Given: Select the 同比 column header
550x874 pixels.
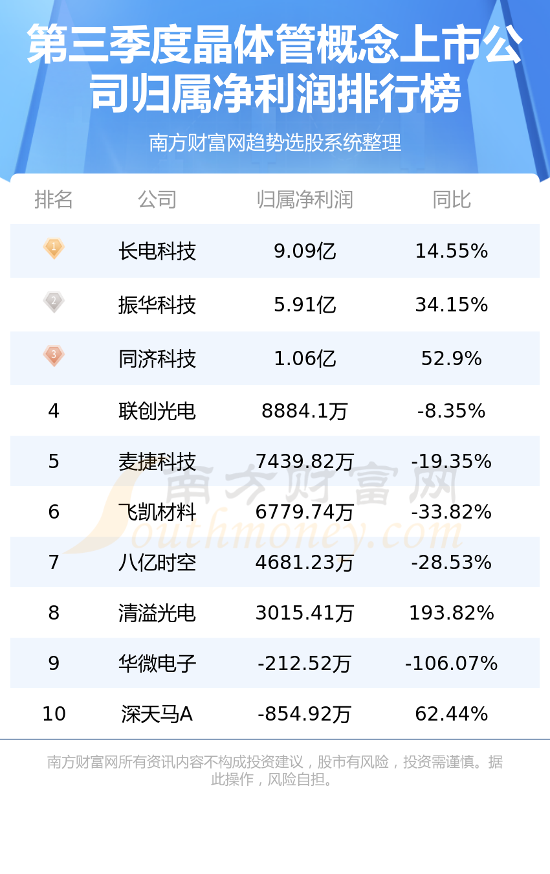Looking at the screenshot, I should pyautogui.click(x=452, y=199).
